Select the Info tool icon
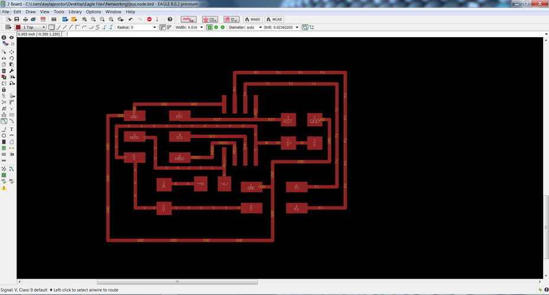 [x=4, y=37]
